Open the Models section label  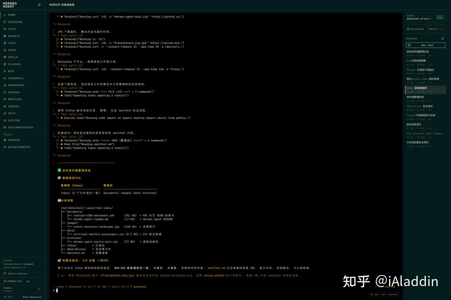click(x=14, y=36)
